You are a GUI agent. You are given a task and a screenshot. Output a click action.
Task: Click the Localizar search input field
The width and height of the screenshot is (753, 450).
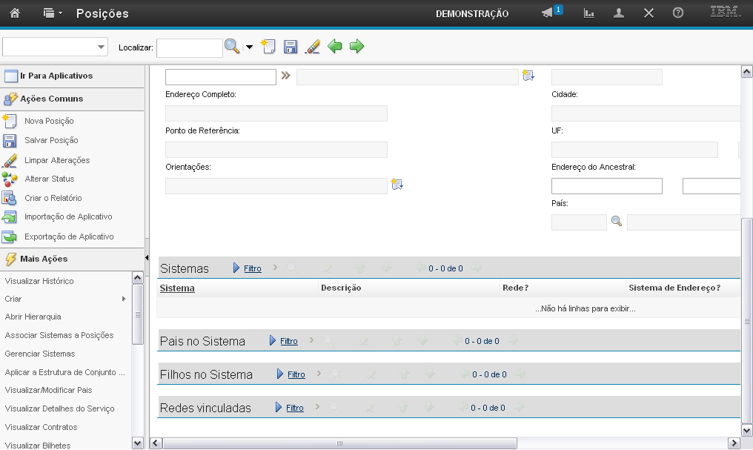[189, 47]
